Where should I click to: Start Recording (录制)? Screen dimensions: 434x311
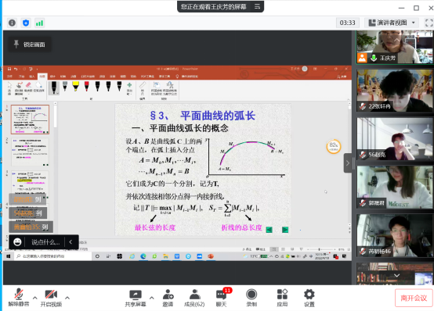pos(251,298)
